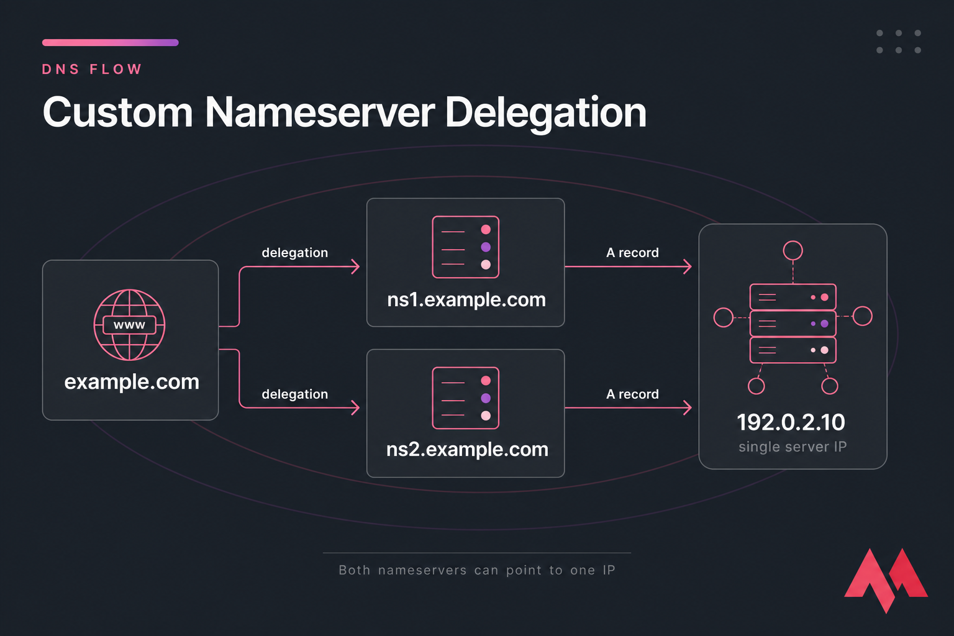
Task: Click the node circle atop the server rack
Action: pyautogui.click(x=793, y=250)
